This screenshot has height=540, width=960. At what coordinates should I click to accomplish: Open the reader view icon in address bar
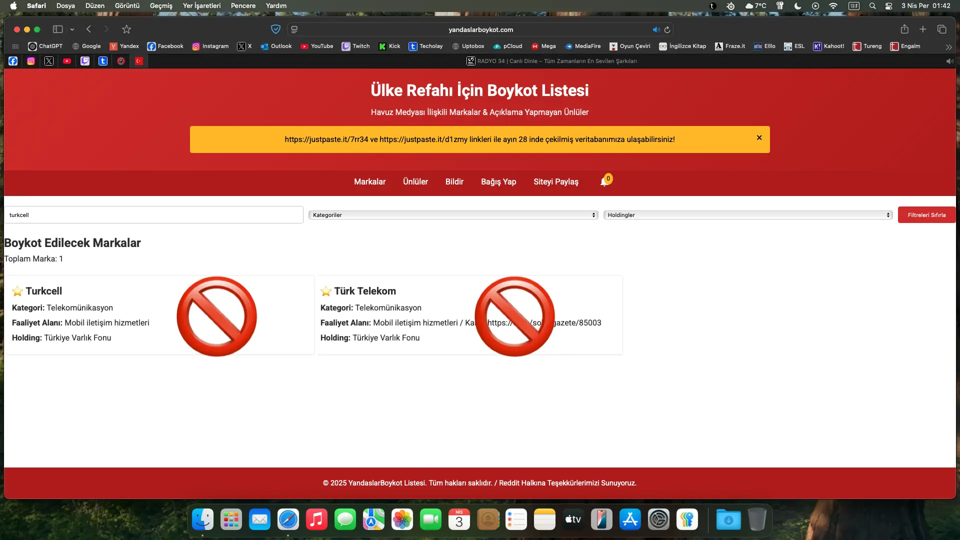pyautogui.click(x=294, y=29)
